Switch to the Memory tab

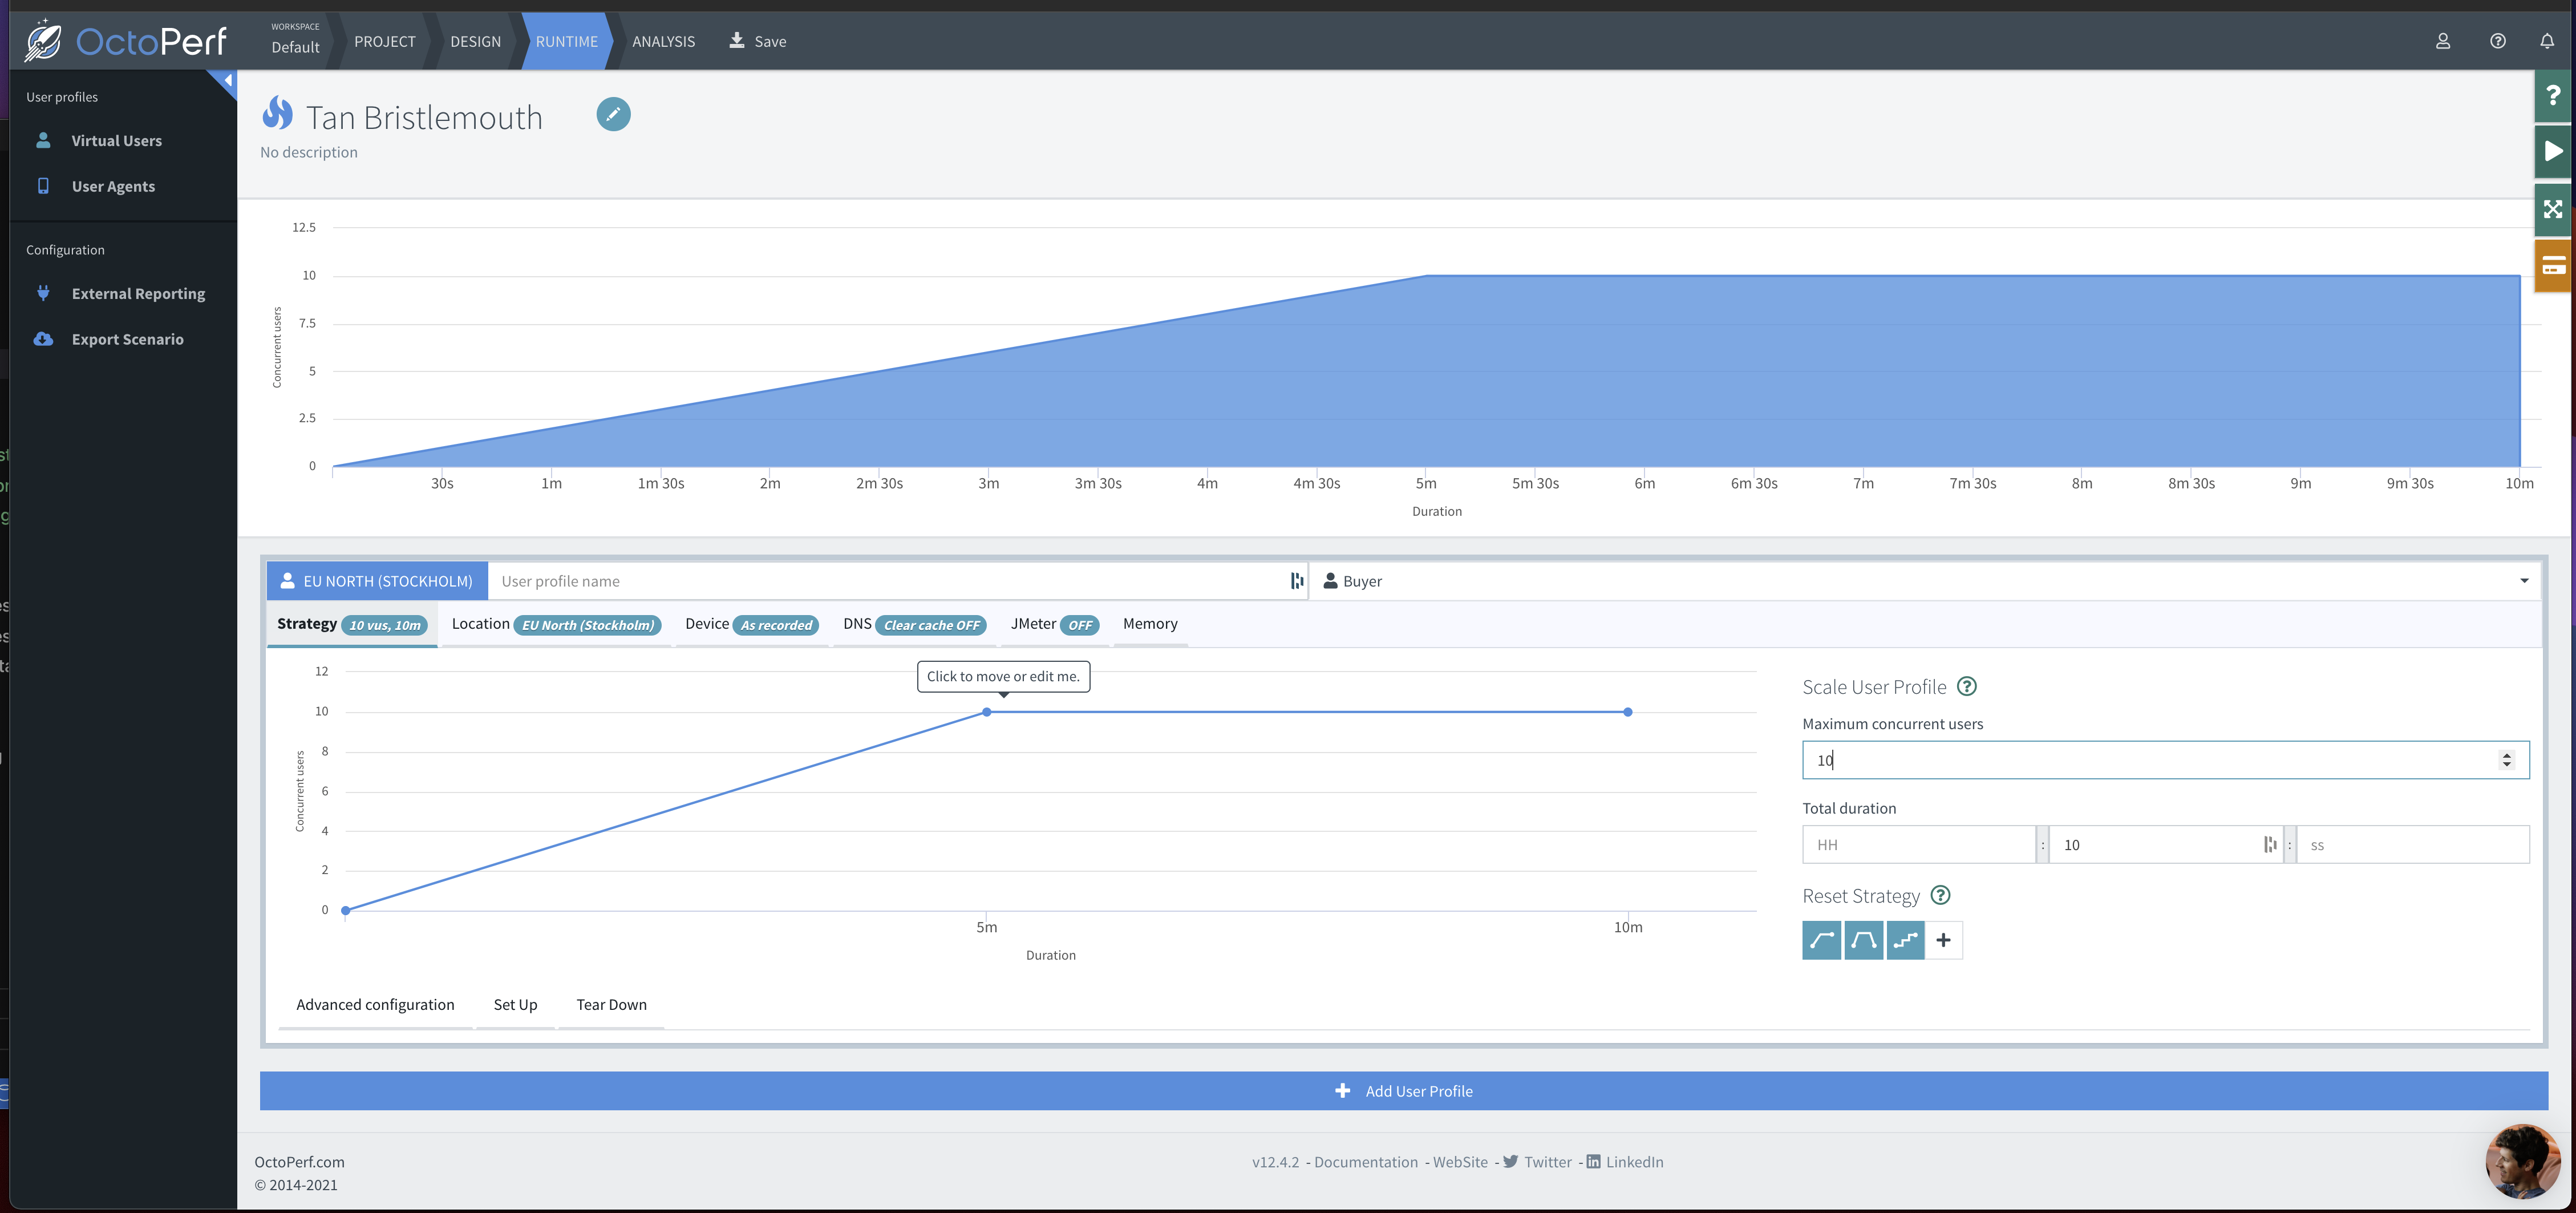pyautogui.click(x=1150, y=624)
